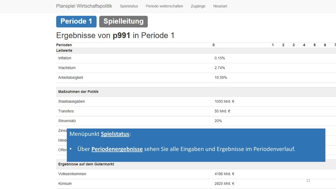This screenshot has height=189, width=336.
Task: Open the Spielstatus menu item
Action: [x=129, y=6]
